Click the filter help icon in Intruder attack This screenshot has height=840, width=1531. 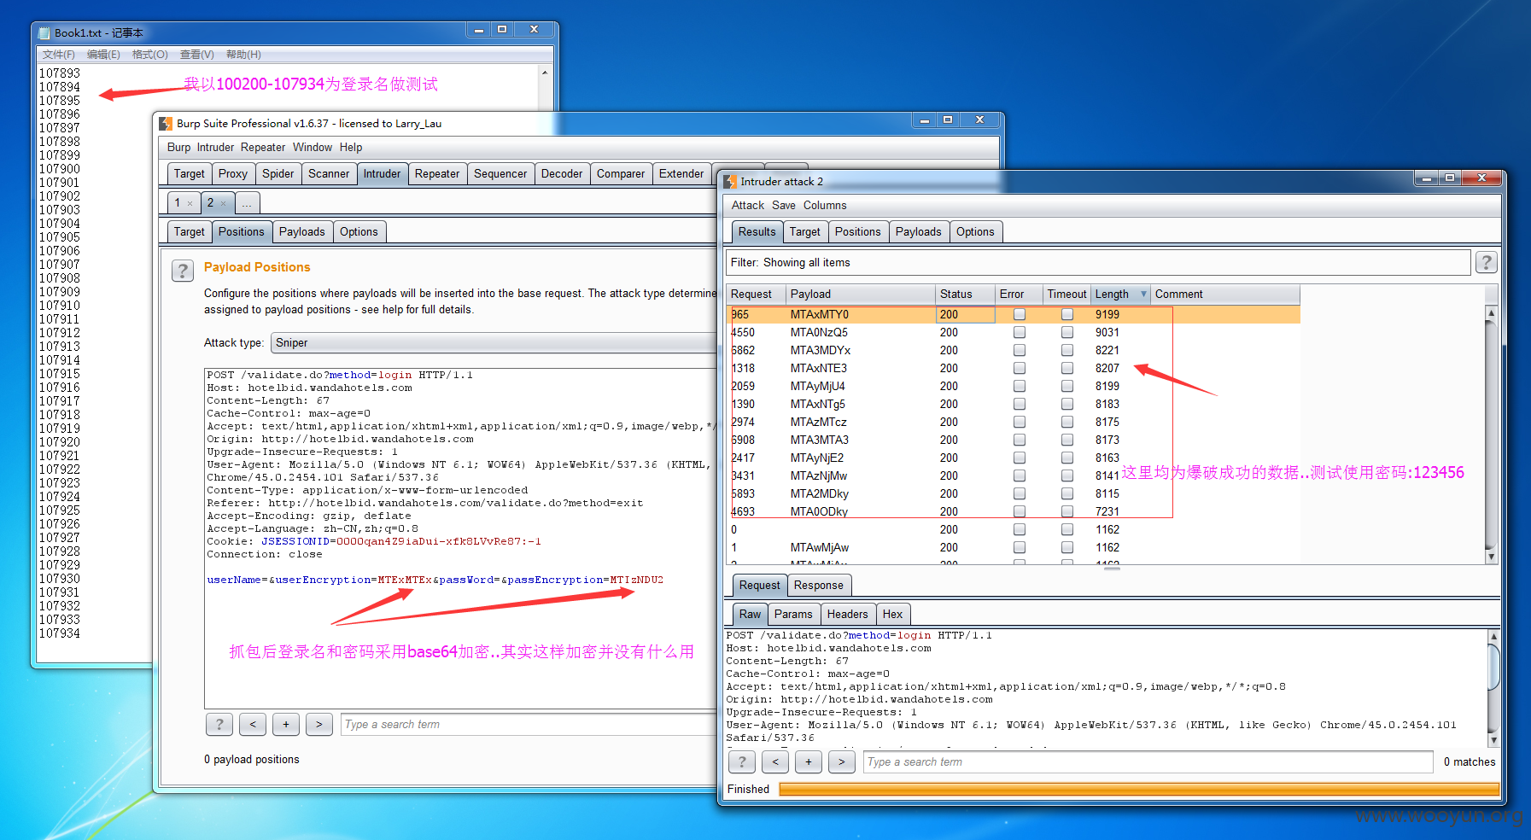point(1486,262)
